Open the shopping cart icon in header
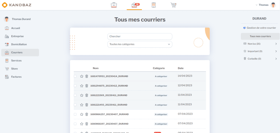Screen dimensions: 280x133 point(173,5)
